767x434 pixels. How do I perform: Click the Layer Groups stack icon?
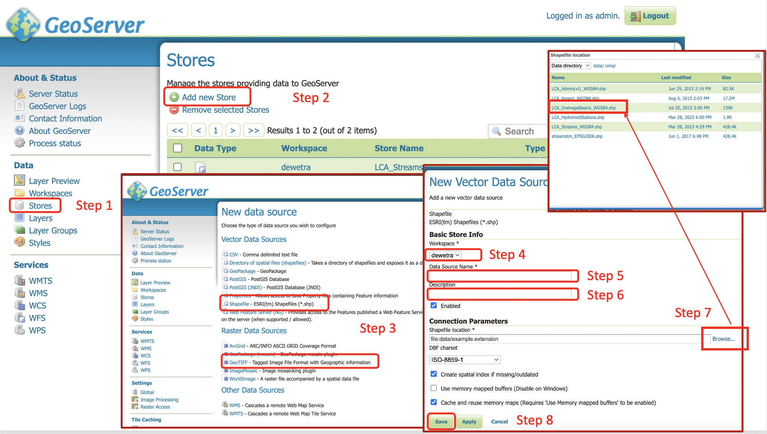pyautogui.click(x=19, y=230)
